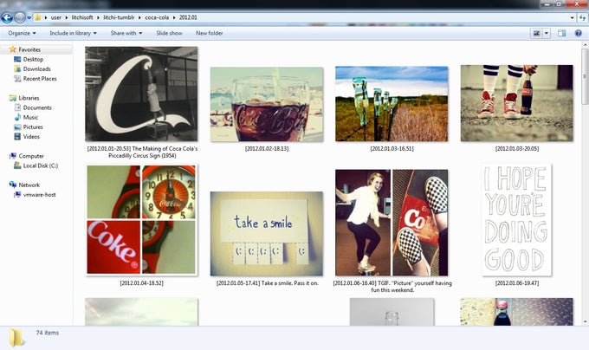
Task: Open the Organize menu
Action: (22, 33)
